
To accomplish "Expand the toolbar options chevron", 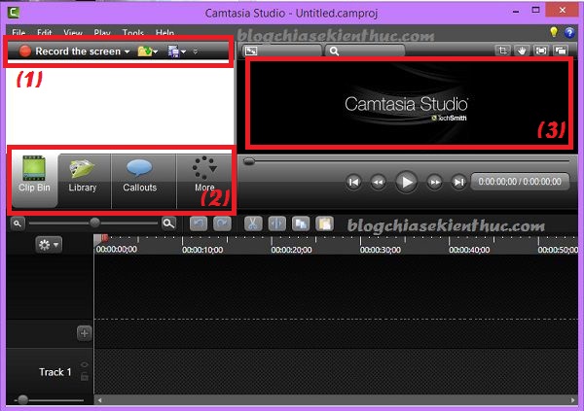I will pos(196,51).
